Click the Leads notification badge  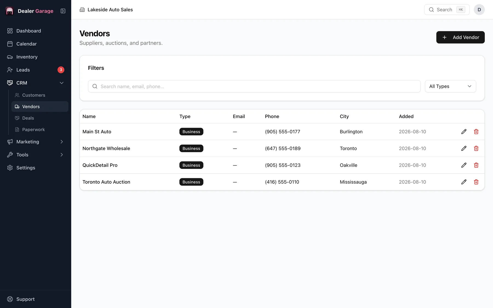[61, 70]
